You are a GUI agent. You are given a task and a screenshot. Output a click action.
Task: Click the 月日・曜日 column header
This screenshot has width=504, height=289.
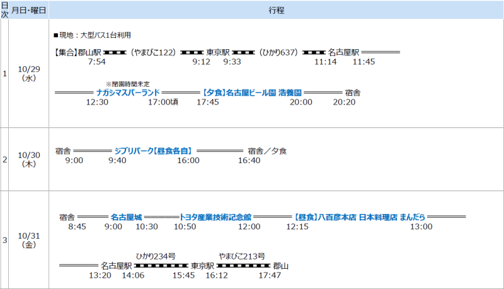click(29, 10)
